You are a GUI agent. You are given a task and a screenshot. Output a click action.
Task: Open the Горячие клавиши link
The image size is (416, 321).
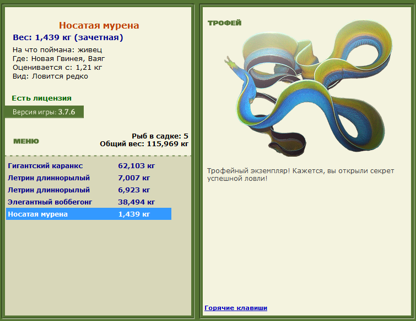236,308
